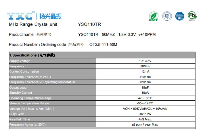Screen dimensions: 203x129
Task: Click the VOH = 90%Vdd/VOL = 10%Vdd cell
Action: click(145, 109)
